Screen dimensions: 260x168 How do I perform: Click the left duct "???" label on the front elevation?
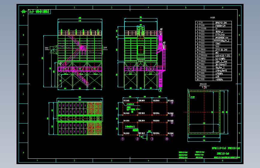click(x=47, y=48)
